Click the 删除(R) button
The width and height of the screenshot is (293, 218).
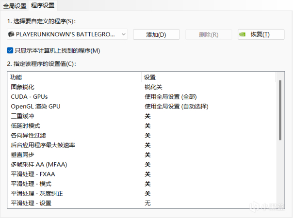click(x=209, y=34)
